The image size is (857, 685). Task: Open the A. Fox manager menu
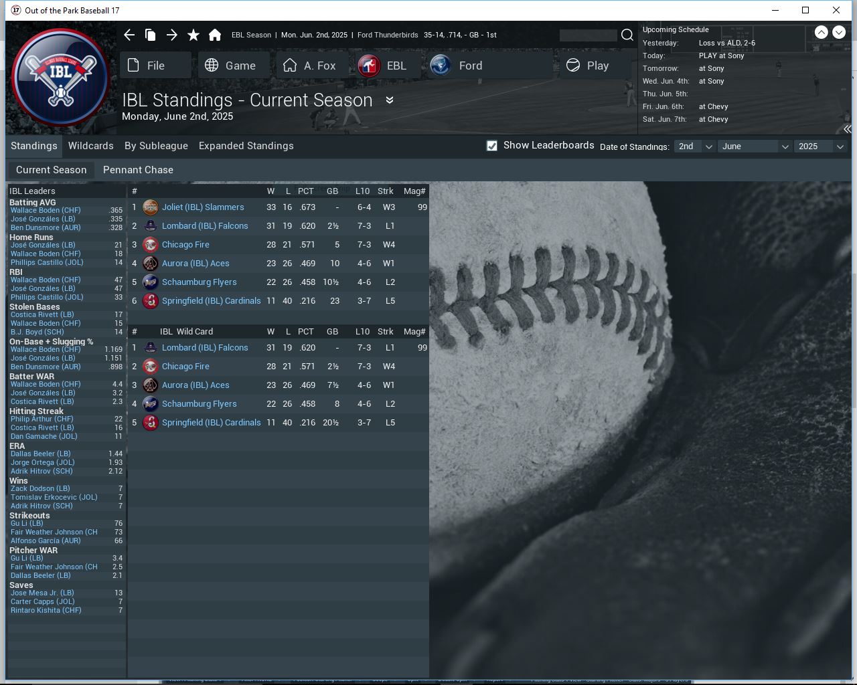312,66
